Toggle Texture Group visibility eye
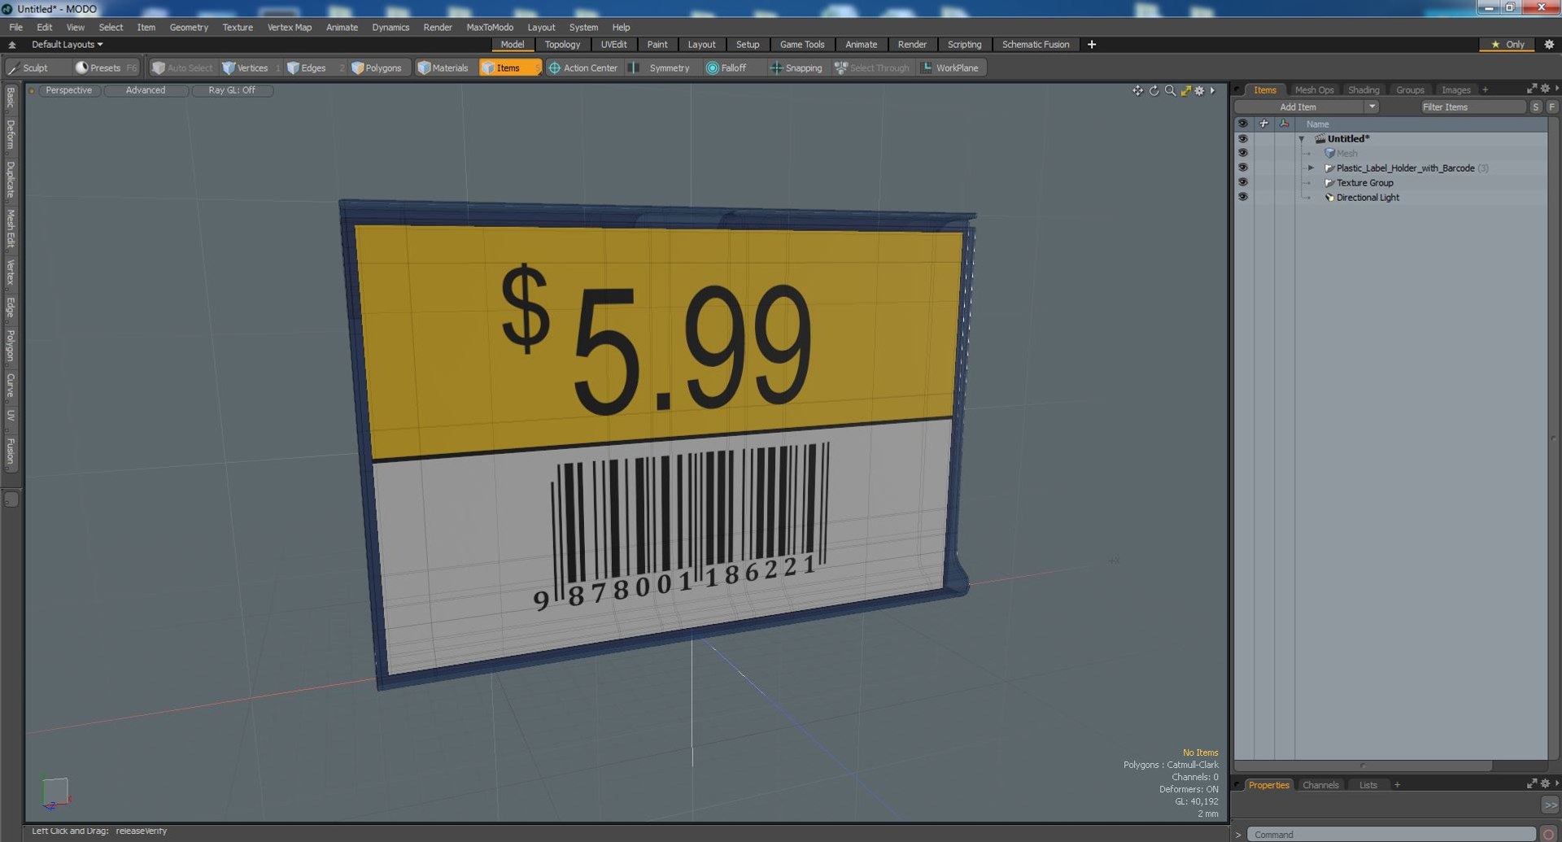This screenshot has height=842, width=1562. tap(1242, 182)
